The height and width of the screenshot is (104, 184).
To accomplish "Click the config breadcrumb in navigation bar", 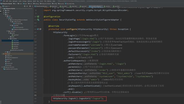I will coord(54,4).
